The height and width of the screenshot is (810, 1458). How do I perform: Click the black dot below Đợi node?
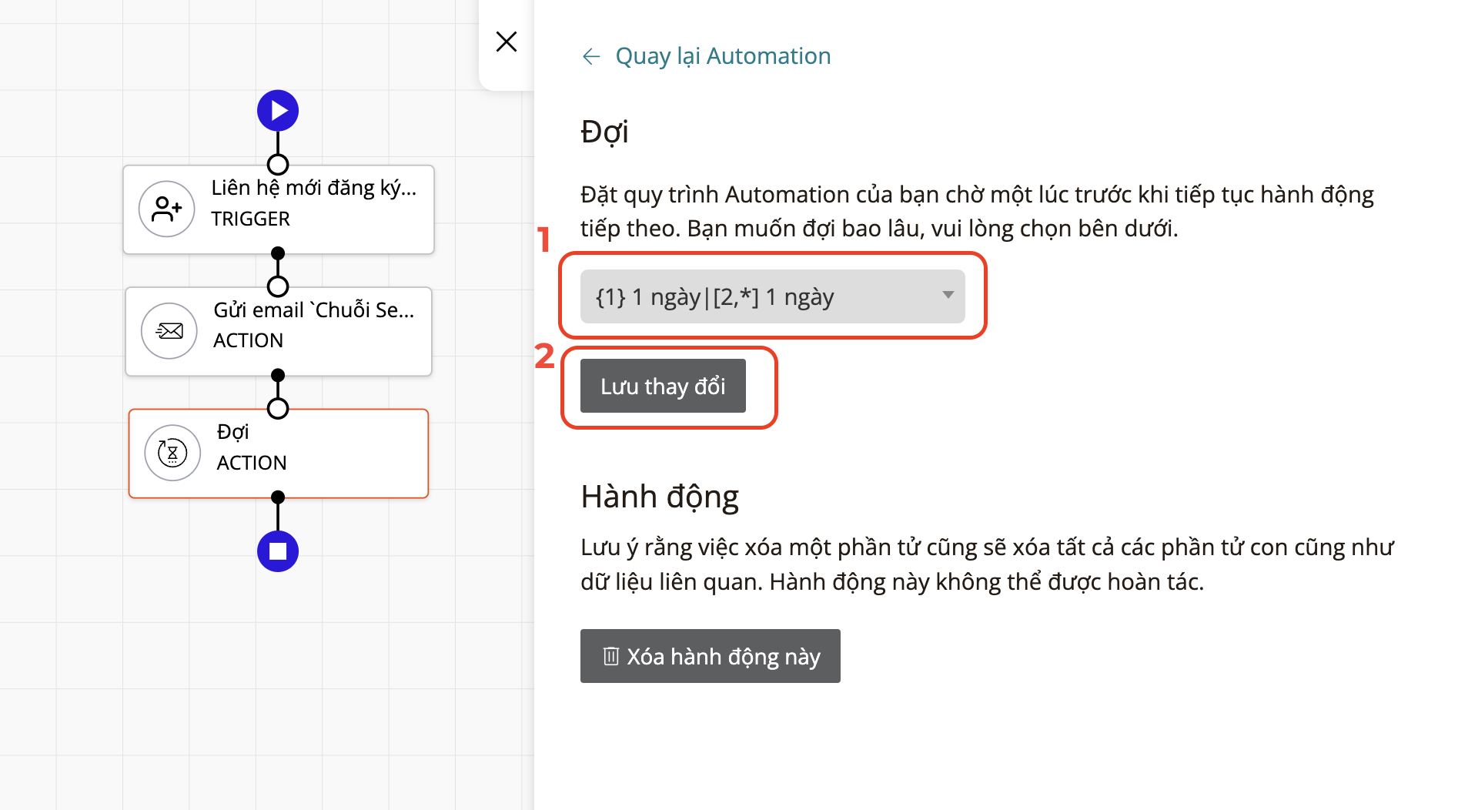(x=278, y=497)
